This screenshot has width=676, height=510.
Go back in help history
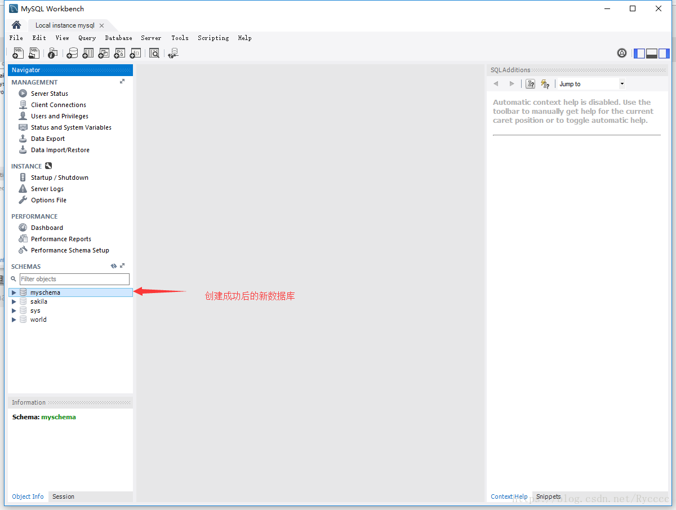pos(496,84)
